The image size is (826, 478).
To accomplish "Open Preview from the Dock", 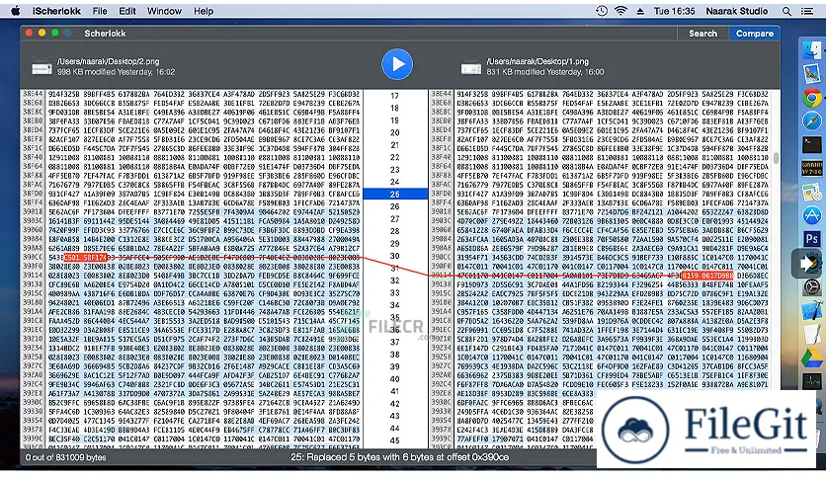I will pyautogui.click(x=812, y=74).
